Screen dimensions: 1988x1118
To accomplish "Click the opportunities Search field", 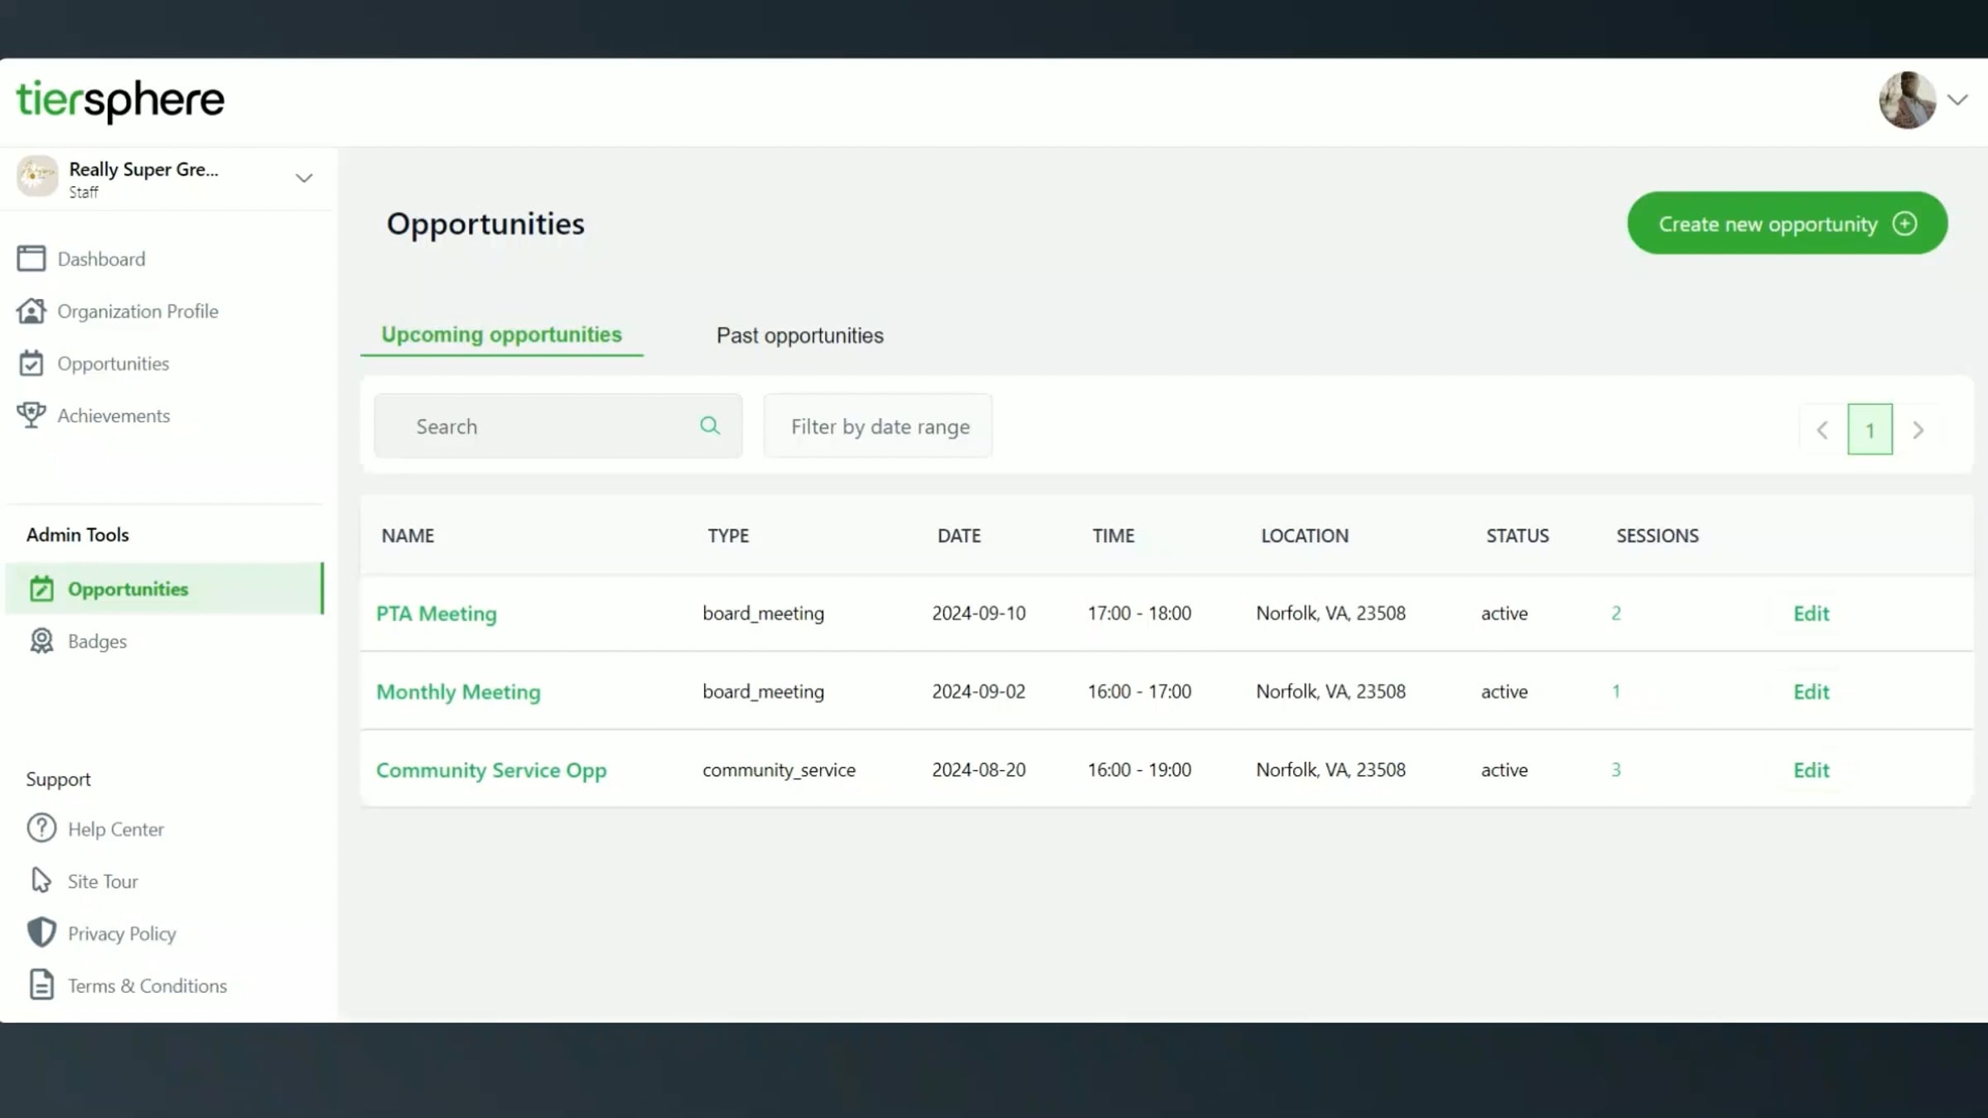I will click(558, 426).
